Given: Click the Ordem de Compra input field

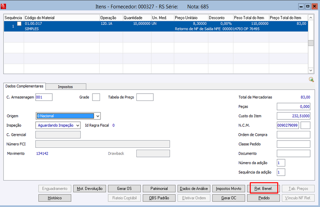Looking at the screenshot, I should pyautogui.click(x=294, y=135).
